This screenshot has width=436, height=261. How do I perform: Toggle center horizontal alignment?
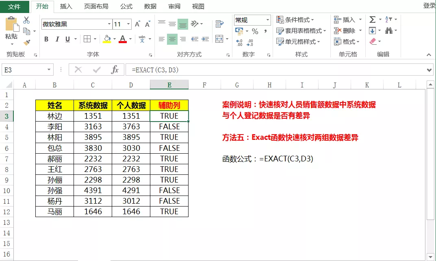pyautogui.click(x=172, y=39)
